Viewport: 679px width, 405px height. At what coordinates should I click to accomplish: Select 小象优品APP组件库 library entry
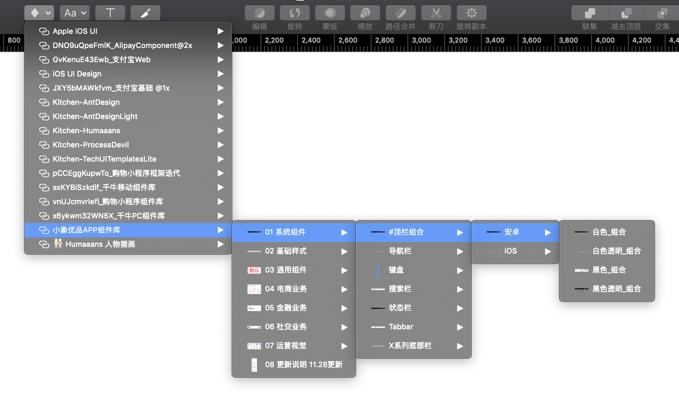(128, 230)
